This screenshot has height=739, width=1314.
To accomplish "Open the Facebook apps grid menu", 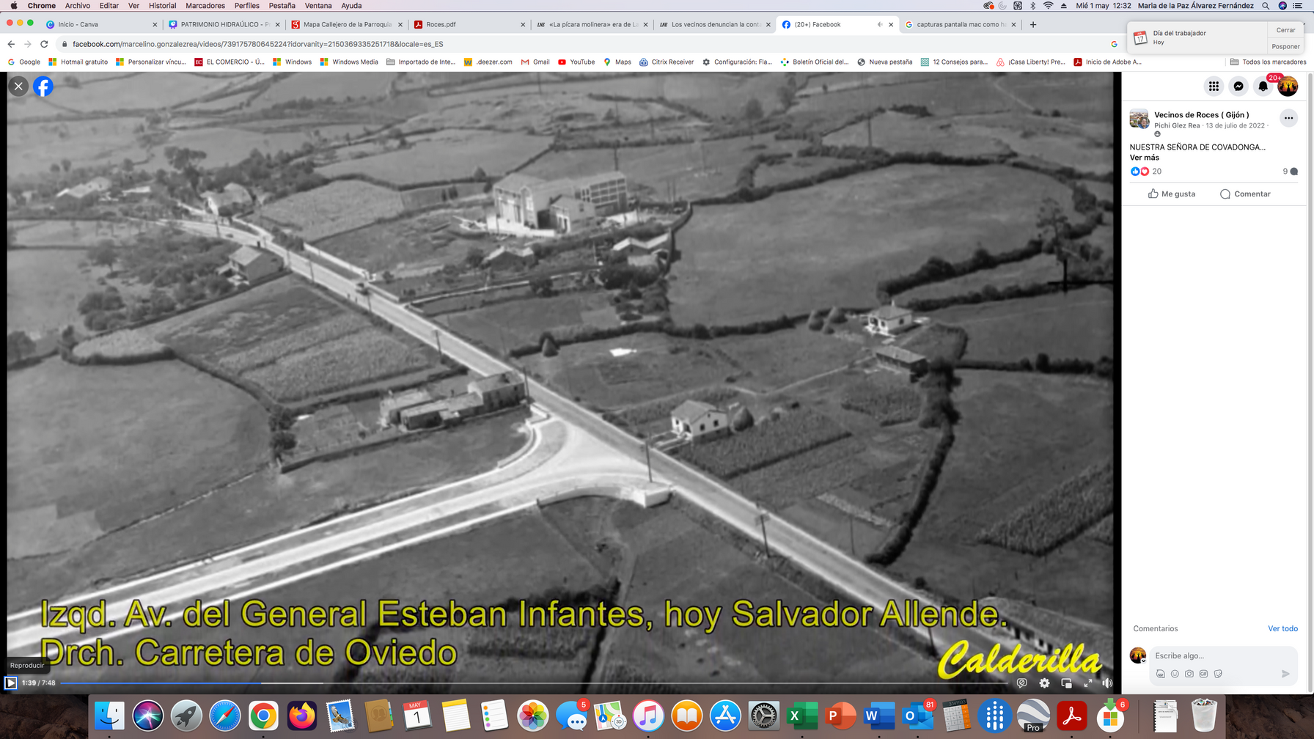I will point(1214,87).
